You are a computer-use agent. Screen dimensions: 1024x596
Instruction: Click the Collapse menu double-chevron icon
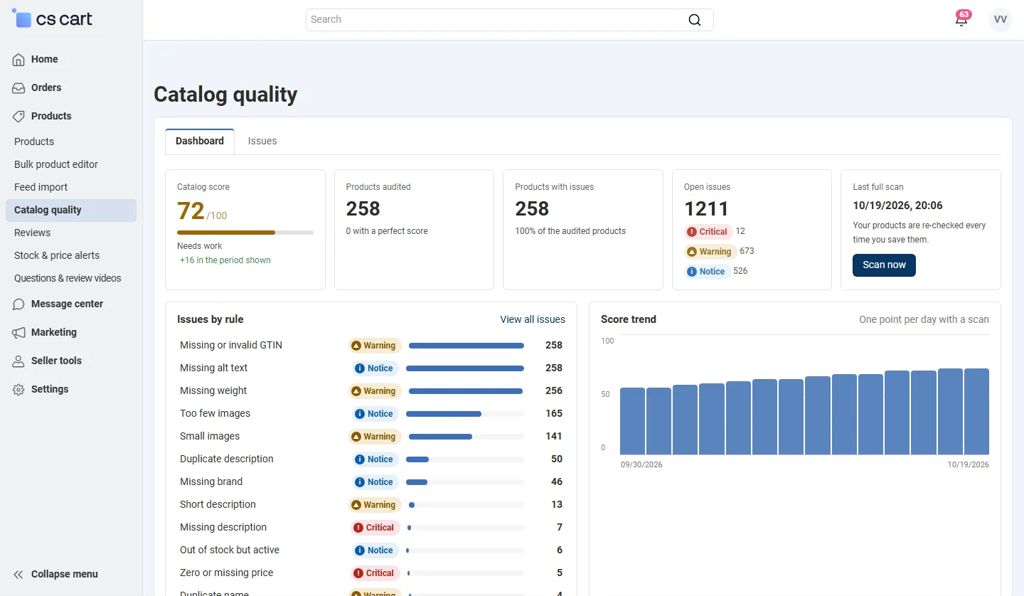(x=19, y=575)
